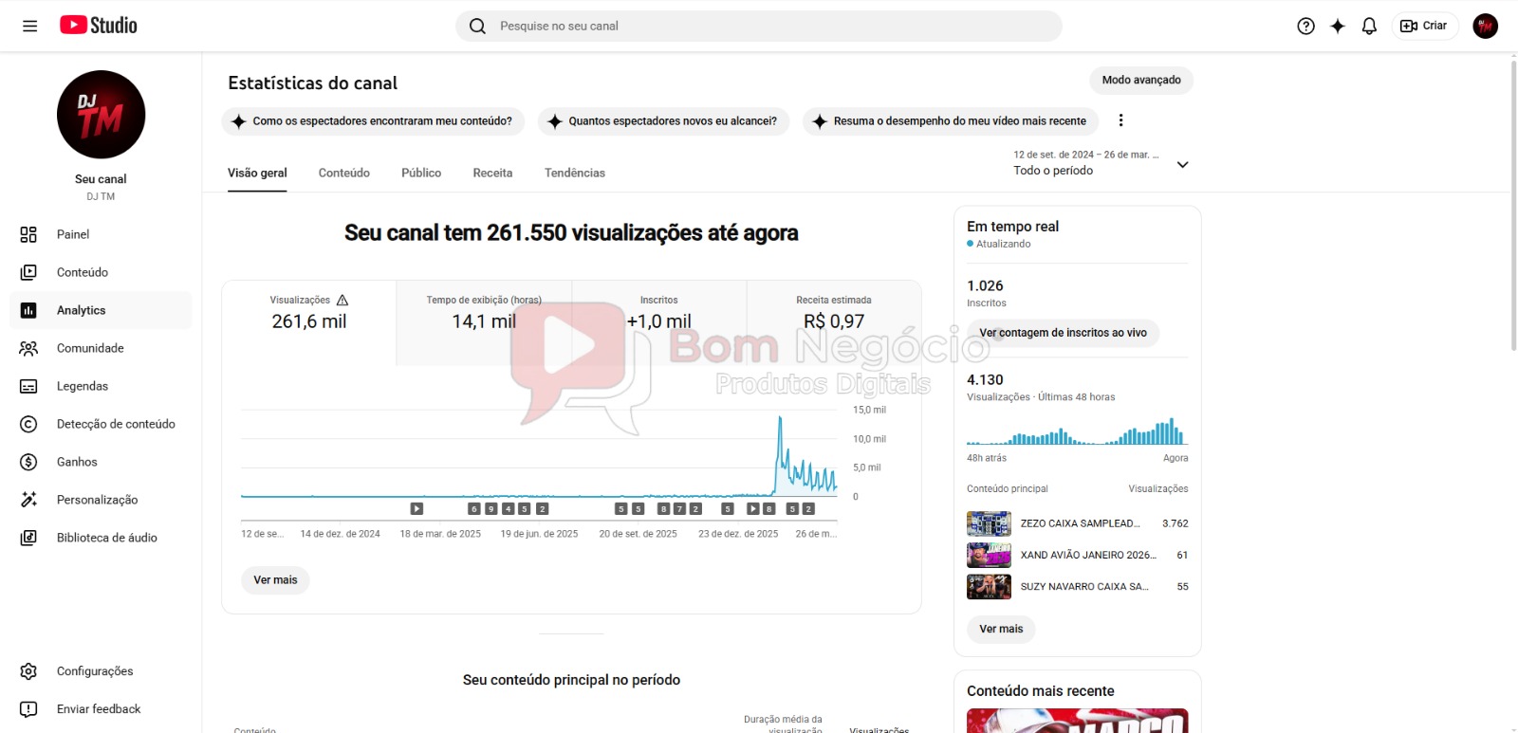Expand the Todo o período date dropdown

tap(1101, 163)
